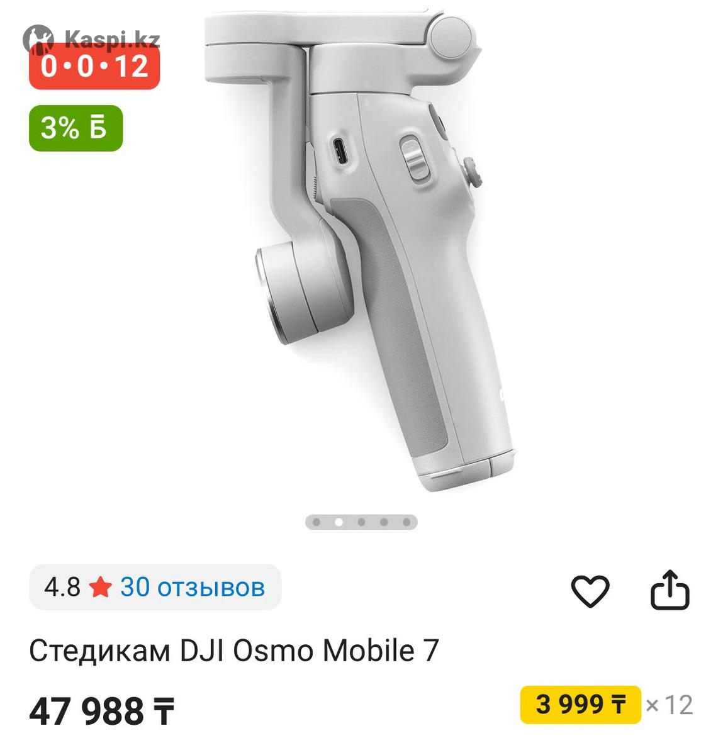This screenshot has height=755, width=723.
Task: Tap the green 3% Б bonus badge
Action: (76, 128)
